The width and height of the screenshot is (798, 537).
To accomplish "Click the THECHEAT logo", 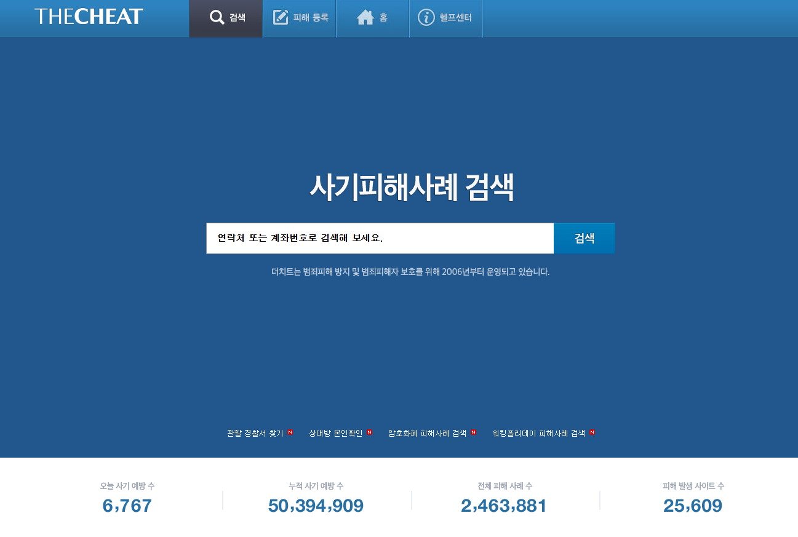I will click(87, 17).
